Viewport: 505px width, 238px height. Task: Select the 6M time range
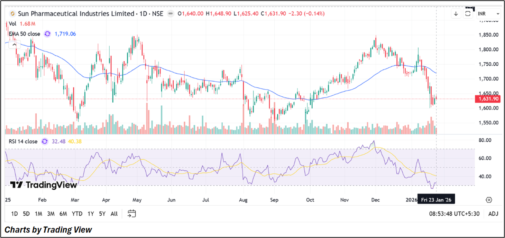point(63,214)
